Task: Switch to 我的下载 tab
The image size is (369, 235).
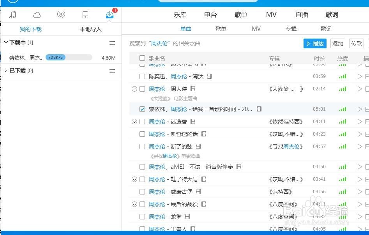Action: [x=31, y=29]
